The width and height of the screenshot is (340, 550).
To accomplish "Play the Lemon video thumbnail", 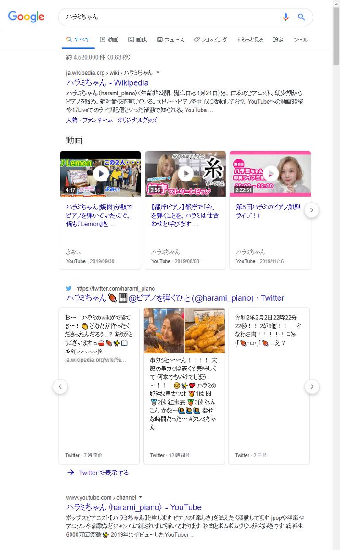I will tap(100, 174).
